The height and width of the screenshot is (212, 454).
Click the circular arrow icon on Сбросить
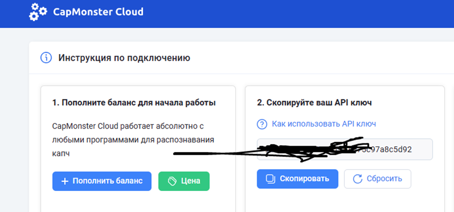coord(357,178)
